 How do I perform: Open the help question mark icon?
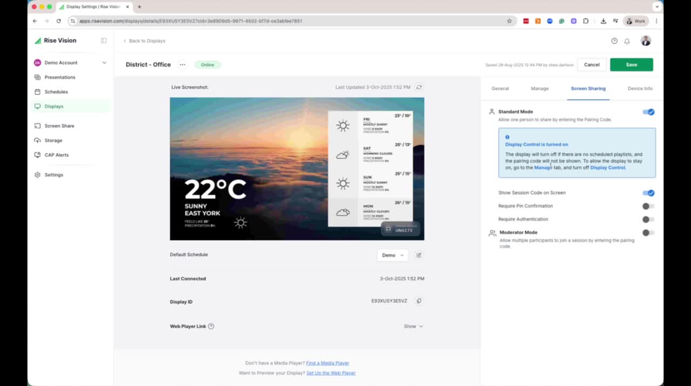pyautogui.click(x=614, y=41)
